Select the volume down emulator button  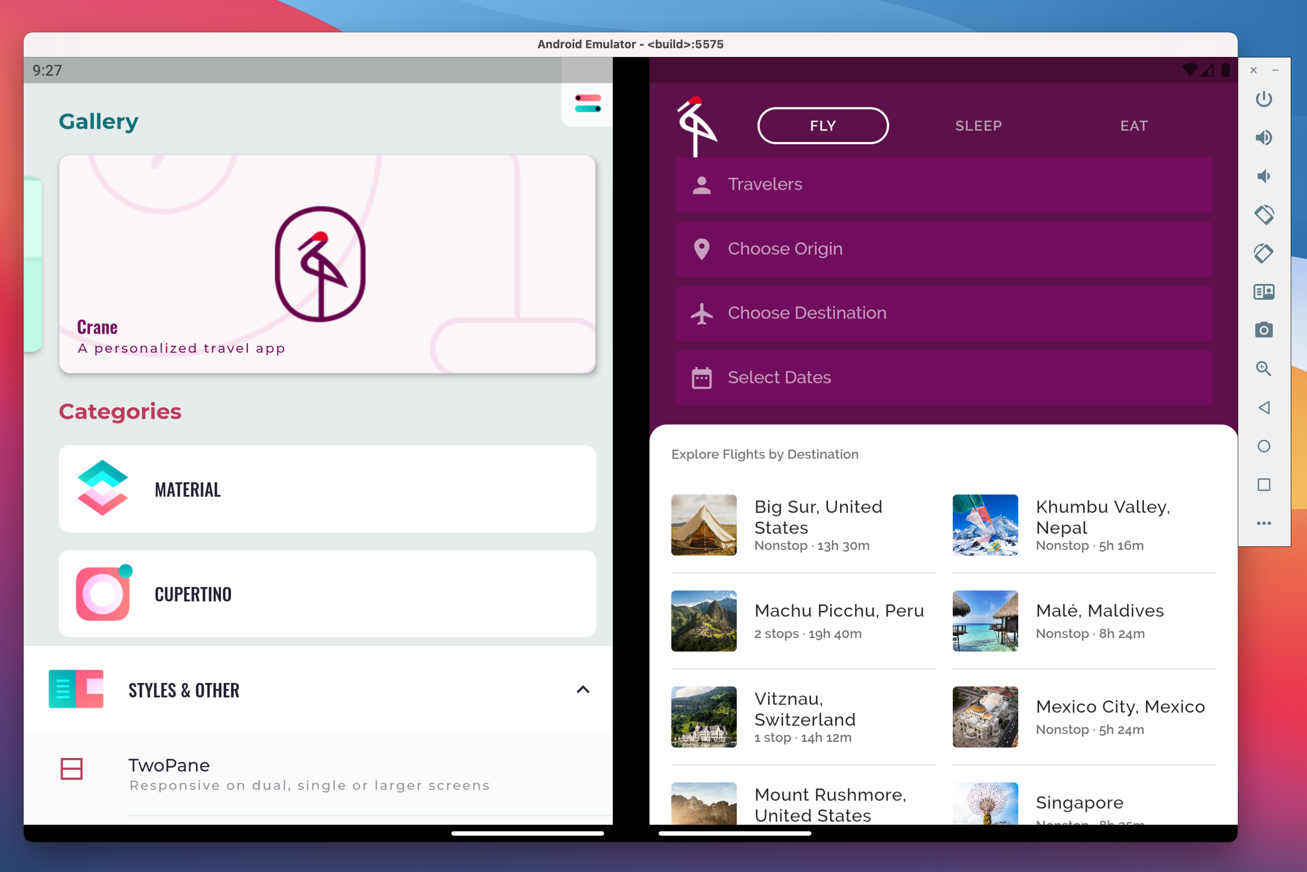(1263, 176)
